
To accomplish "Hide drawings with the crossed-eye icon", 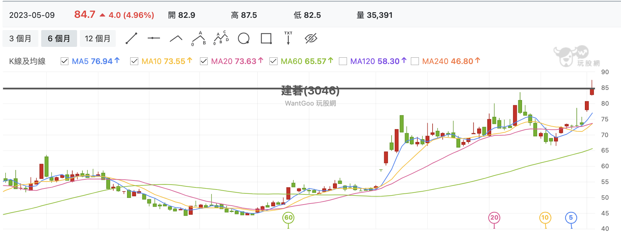I will click(x=311, y=38).
